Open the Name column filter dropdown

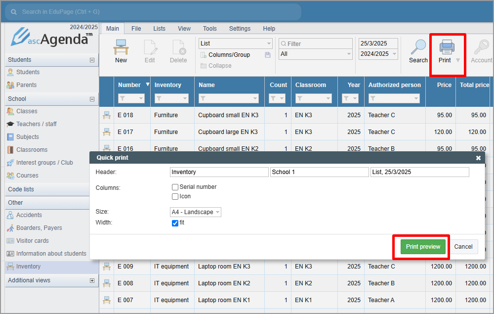(x=229, y=98)
